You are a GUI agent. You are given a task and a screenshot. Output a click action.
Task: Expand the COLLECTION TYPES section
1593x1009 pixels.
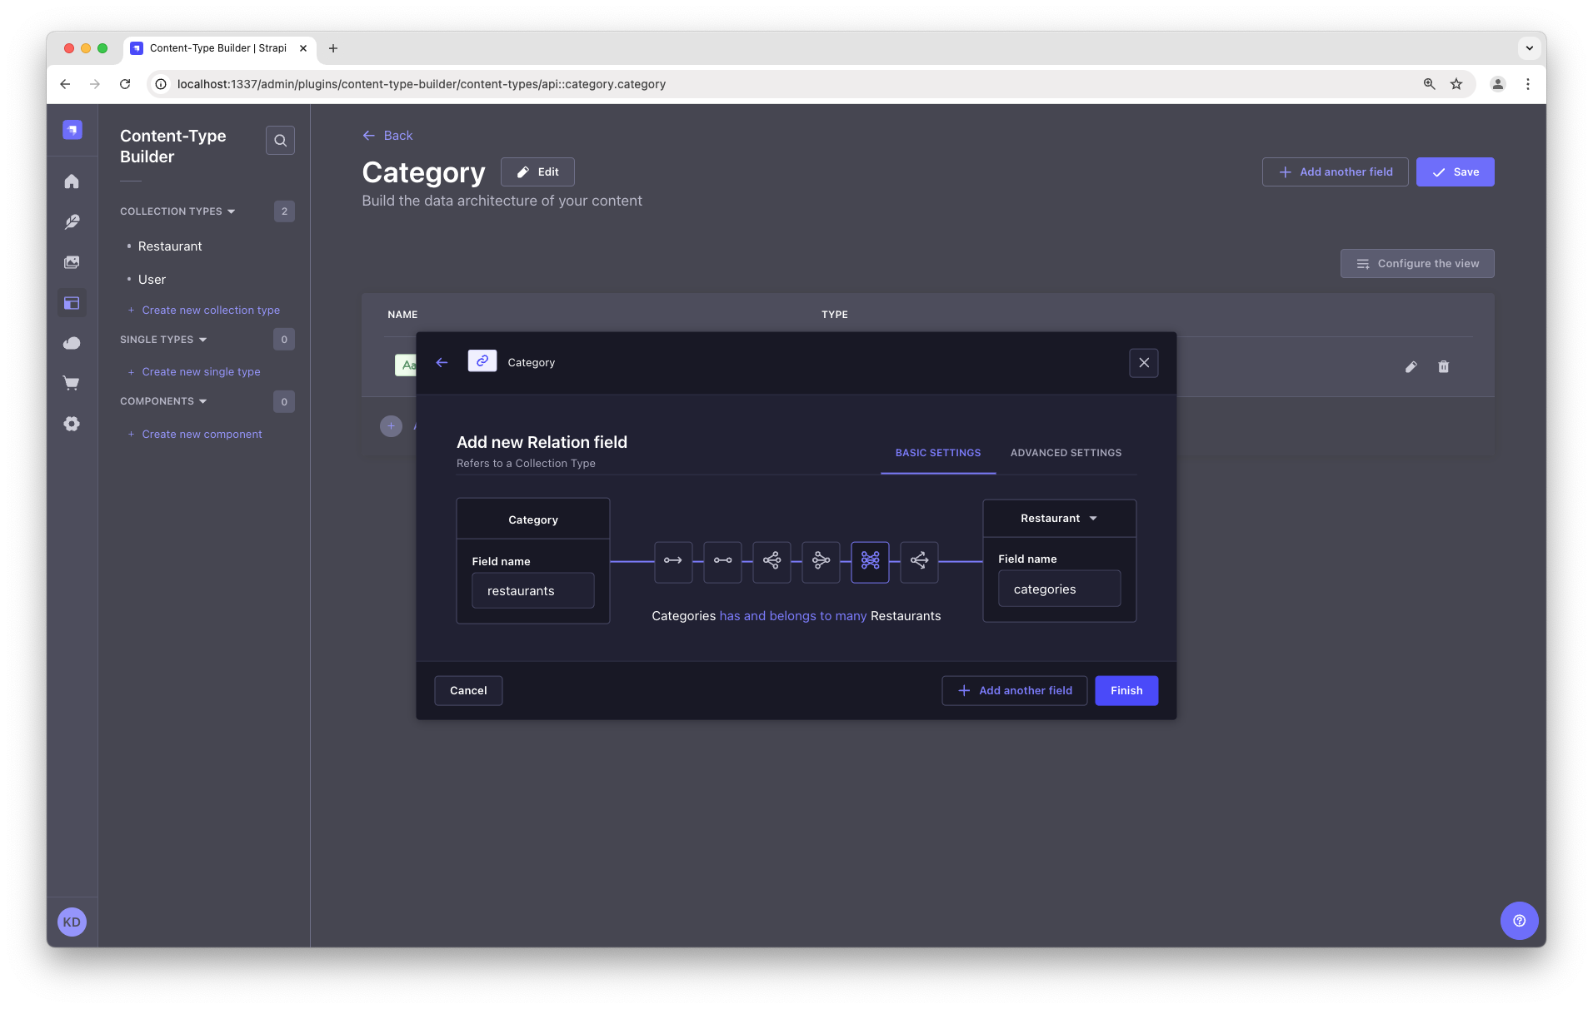(177, 211)
